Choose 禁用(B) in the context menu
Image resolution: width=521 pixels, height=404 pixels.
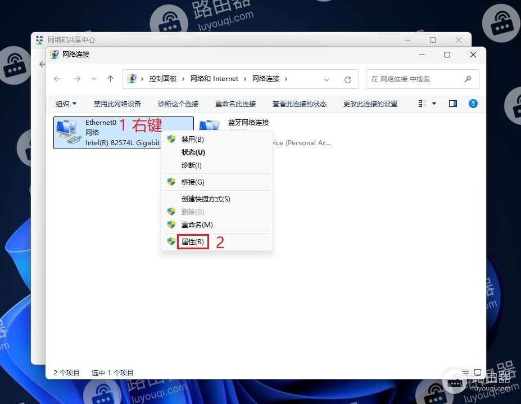coord(216,139)
